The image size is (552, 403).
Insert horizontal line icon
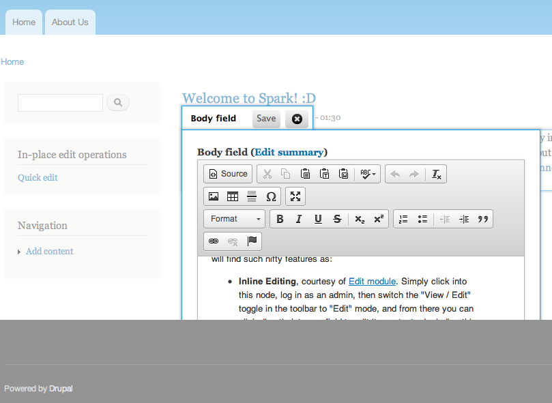pyautogui.click(x=252, y=196)
